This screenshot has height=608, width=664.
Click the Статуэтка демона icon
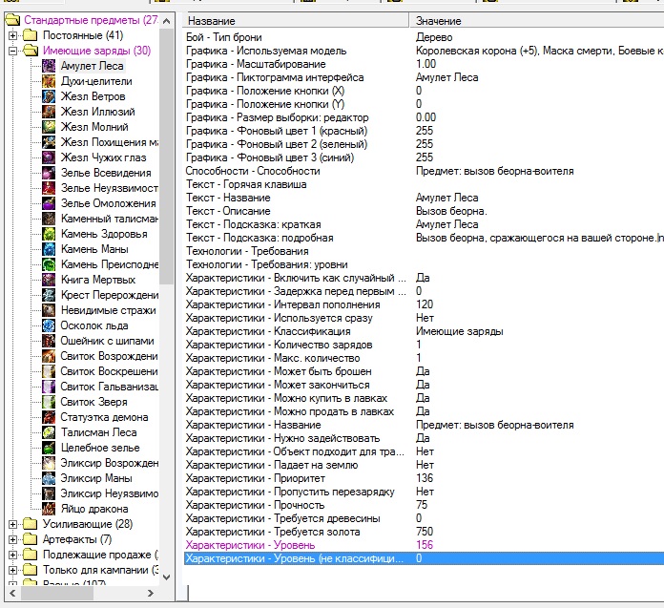[49, 417]
